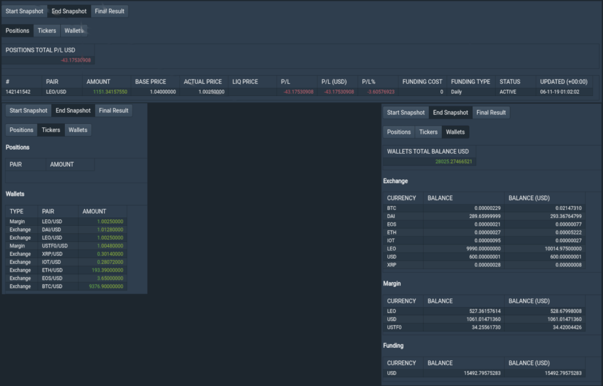Open Final Result tab in right panel
Image resolution: width=603 pixels, height=386 pixels.
click(491, 113)
